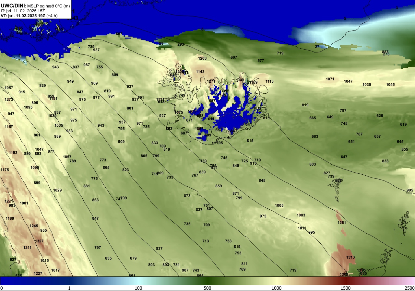This screenshot has width=415, height=291.
Task: Click the 1045 height value
Action: 390,85
